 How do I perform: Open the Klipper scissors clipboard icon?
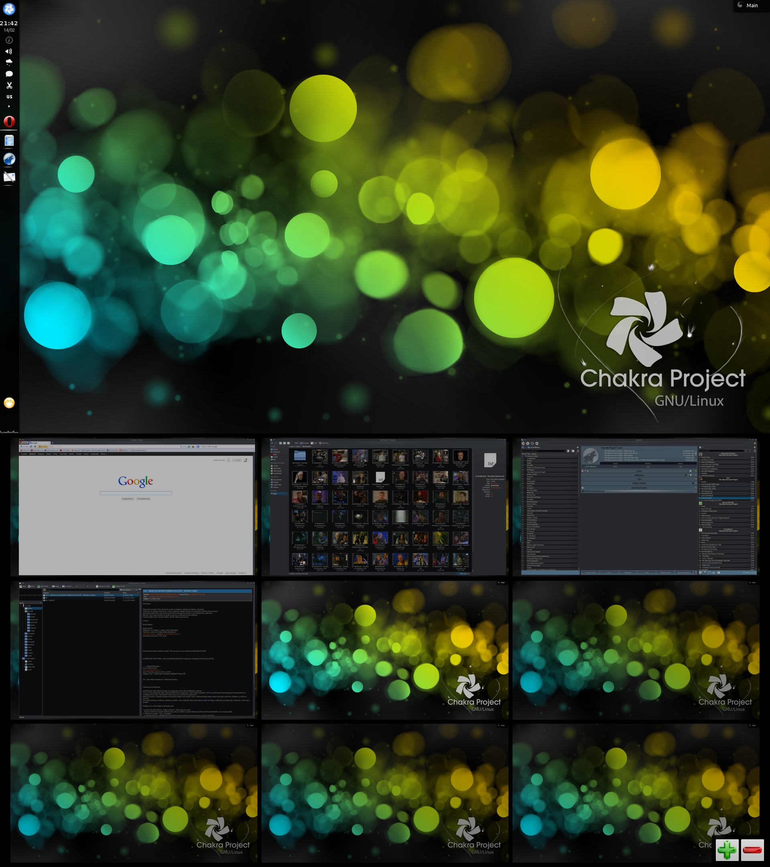click(x=9, y=85)
